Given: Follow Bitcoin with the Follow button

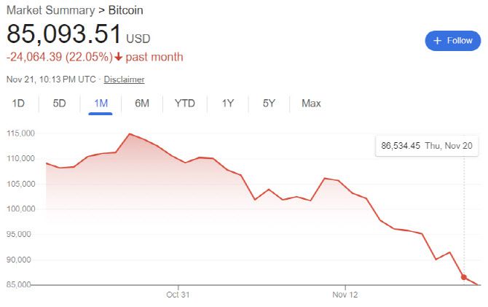Looking at the screenshot, I should coord(453,41).
